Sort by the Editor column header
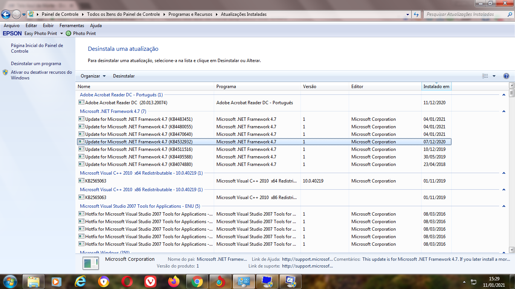 [x=385, y=87]
